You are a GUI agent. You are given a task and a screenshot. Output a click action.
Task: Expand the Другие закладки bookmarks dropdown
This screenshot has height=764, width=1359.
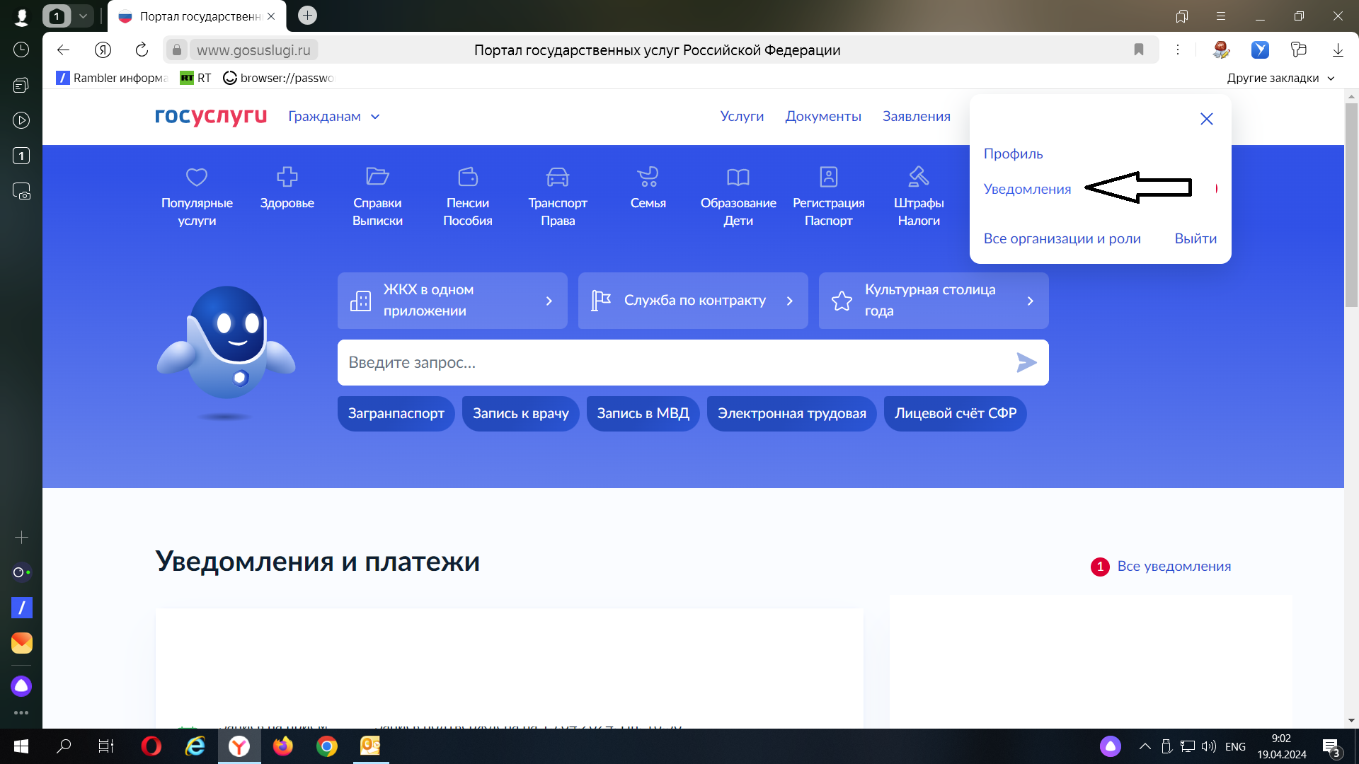pos(1331,78)
